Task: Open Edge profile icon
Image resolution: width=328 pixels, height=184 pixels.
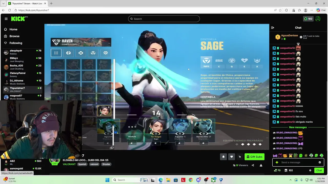Action: click(x=305, y=10)
